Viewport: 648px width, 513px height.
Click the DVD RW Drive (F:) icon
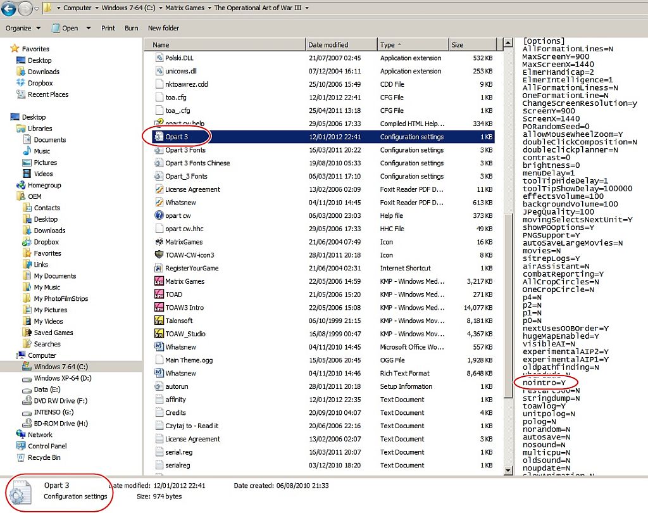coord(27,400)
